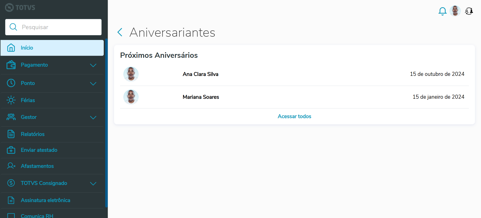Click Mariana Soares's avatar

click(x=131, y=97)
